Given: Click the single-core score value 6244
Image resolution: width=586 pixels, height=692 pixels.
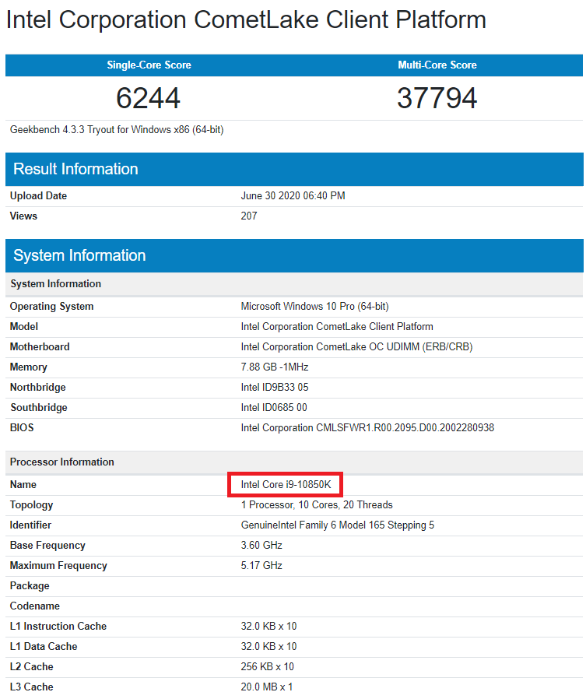Looking at the screenshot, I should pos(149,98).
